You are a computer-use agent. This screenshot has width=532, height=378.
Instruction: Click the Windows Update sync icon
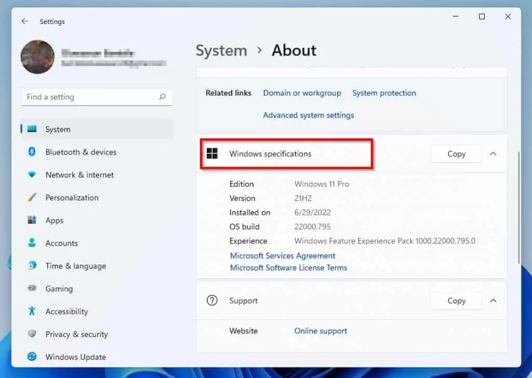[32, 356]
